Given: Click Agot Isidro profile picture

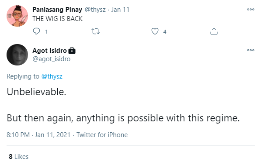Looking at the screenshot, I should coord(17,55).
